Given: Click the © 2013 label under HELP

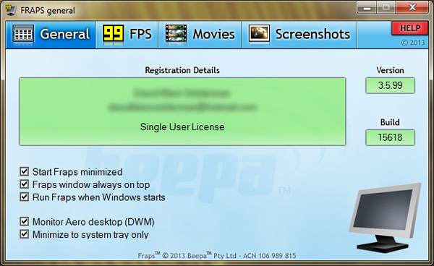Looking at the screenshot, I should click(413, 43).
